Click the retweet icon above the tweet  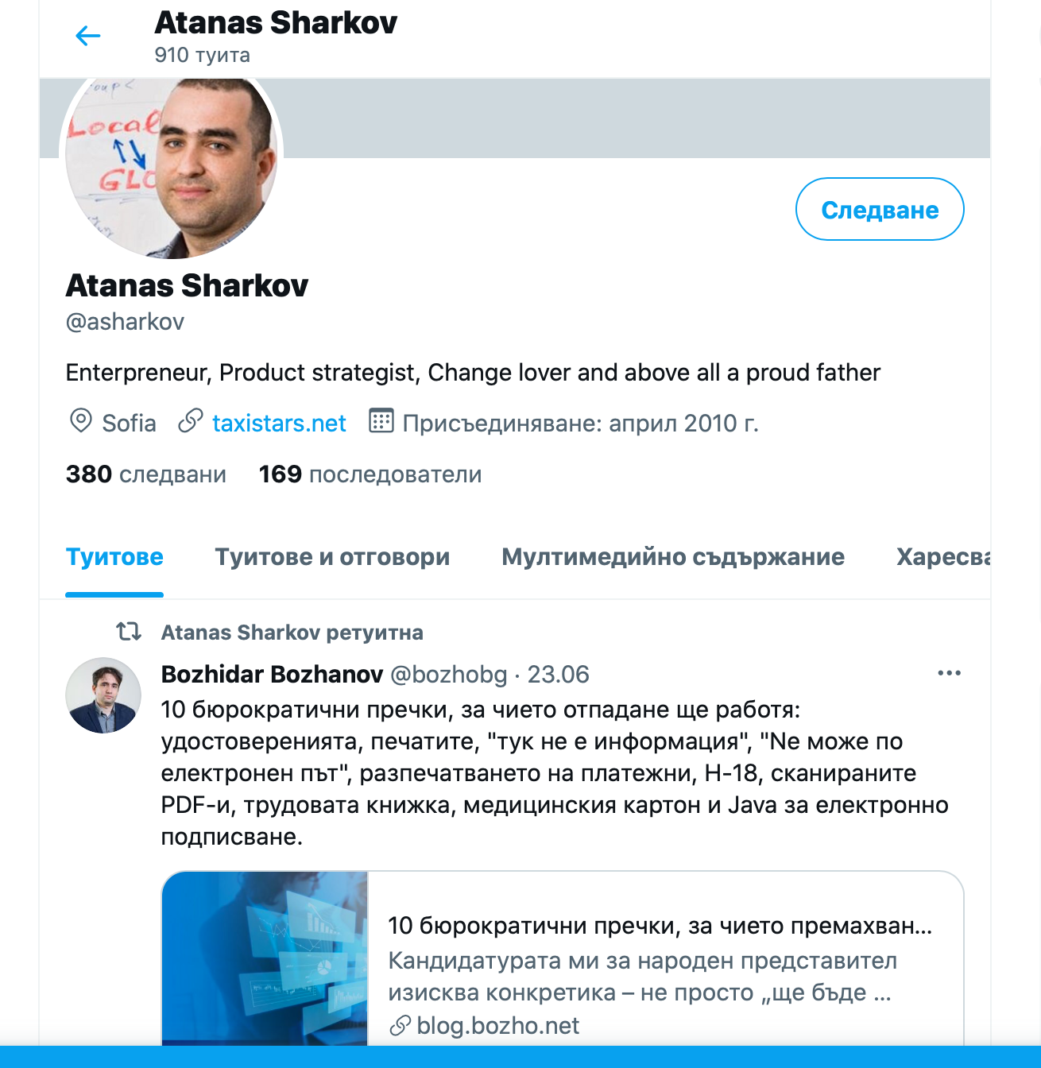point(129,632)
